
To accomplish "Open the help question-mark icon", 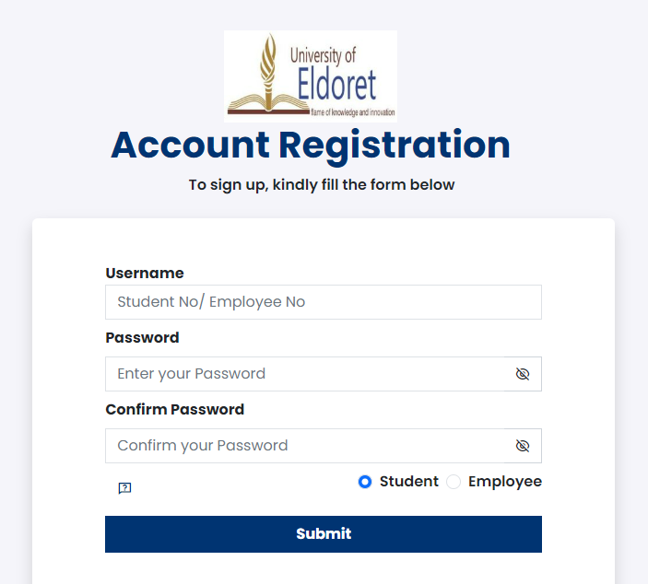I will tap(124, 488).
